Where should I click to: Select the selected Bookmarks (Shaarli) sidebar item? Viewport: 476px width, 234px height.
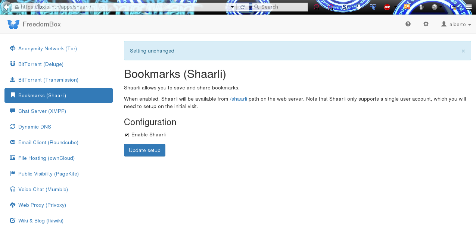click(x=59, y=95)
